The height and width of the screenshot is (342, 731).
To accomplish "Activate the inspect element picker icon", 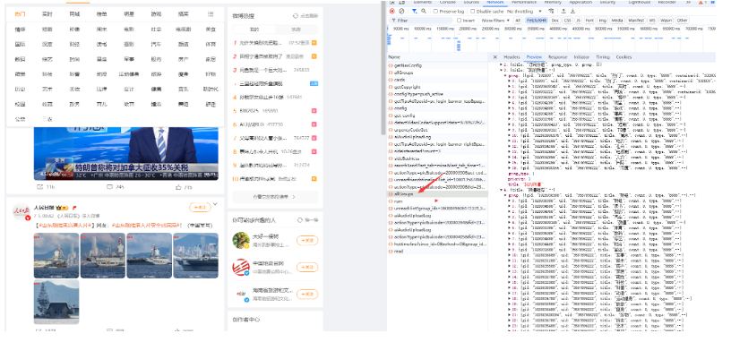I will point(392,3).
